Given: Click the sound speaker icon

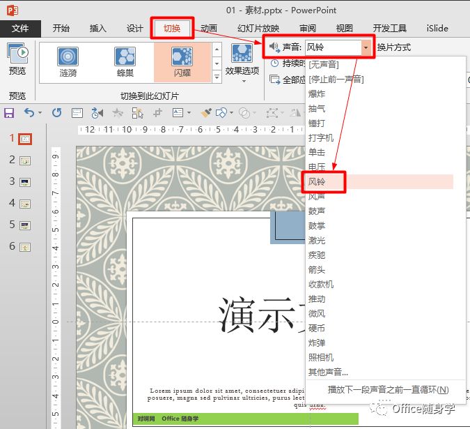Looking at the screenshot, I should 274,47.
